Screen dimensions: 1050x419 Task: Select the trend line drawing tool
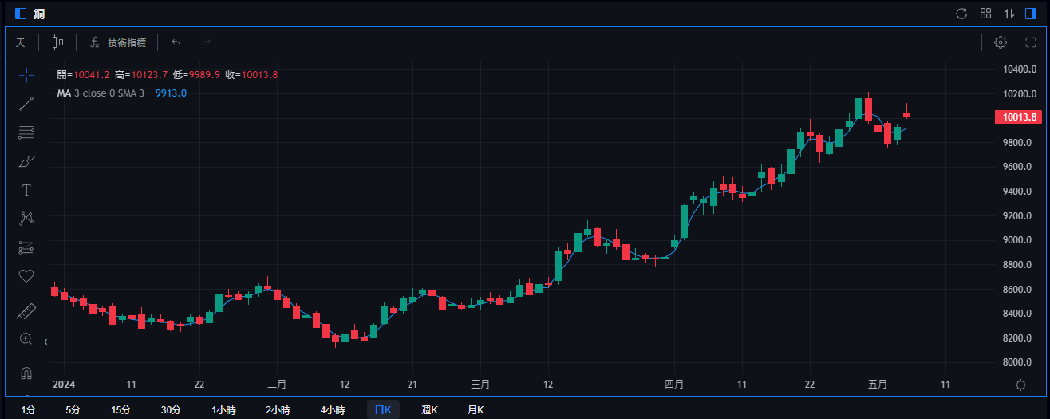26,104
